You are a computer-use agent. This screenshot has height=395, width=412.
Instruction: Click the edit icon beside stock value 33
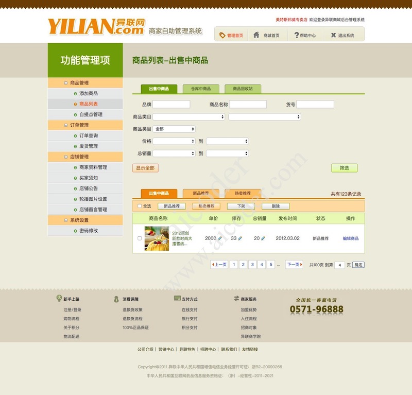pyautogui.click(x=240, y=238)
